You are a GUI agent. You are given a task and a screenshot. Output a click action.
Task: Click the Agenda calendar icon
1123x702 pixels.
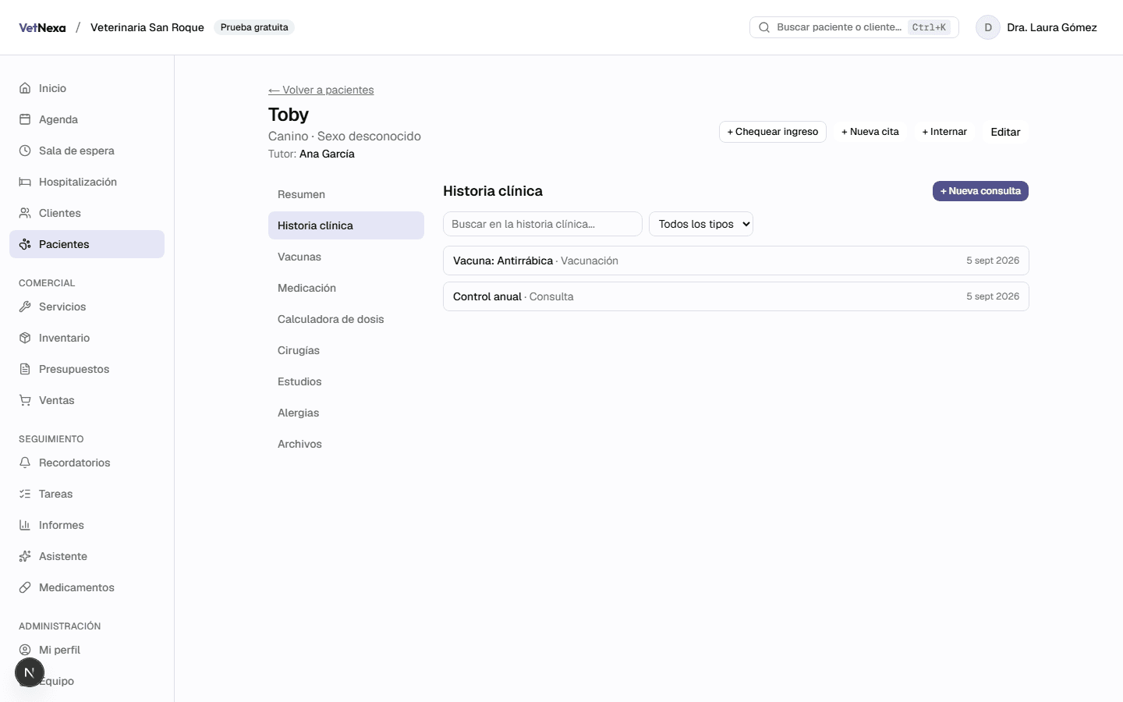click(x=25, y=119)
